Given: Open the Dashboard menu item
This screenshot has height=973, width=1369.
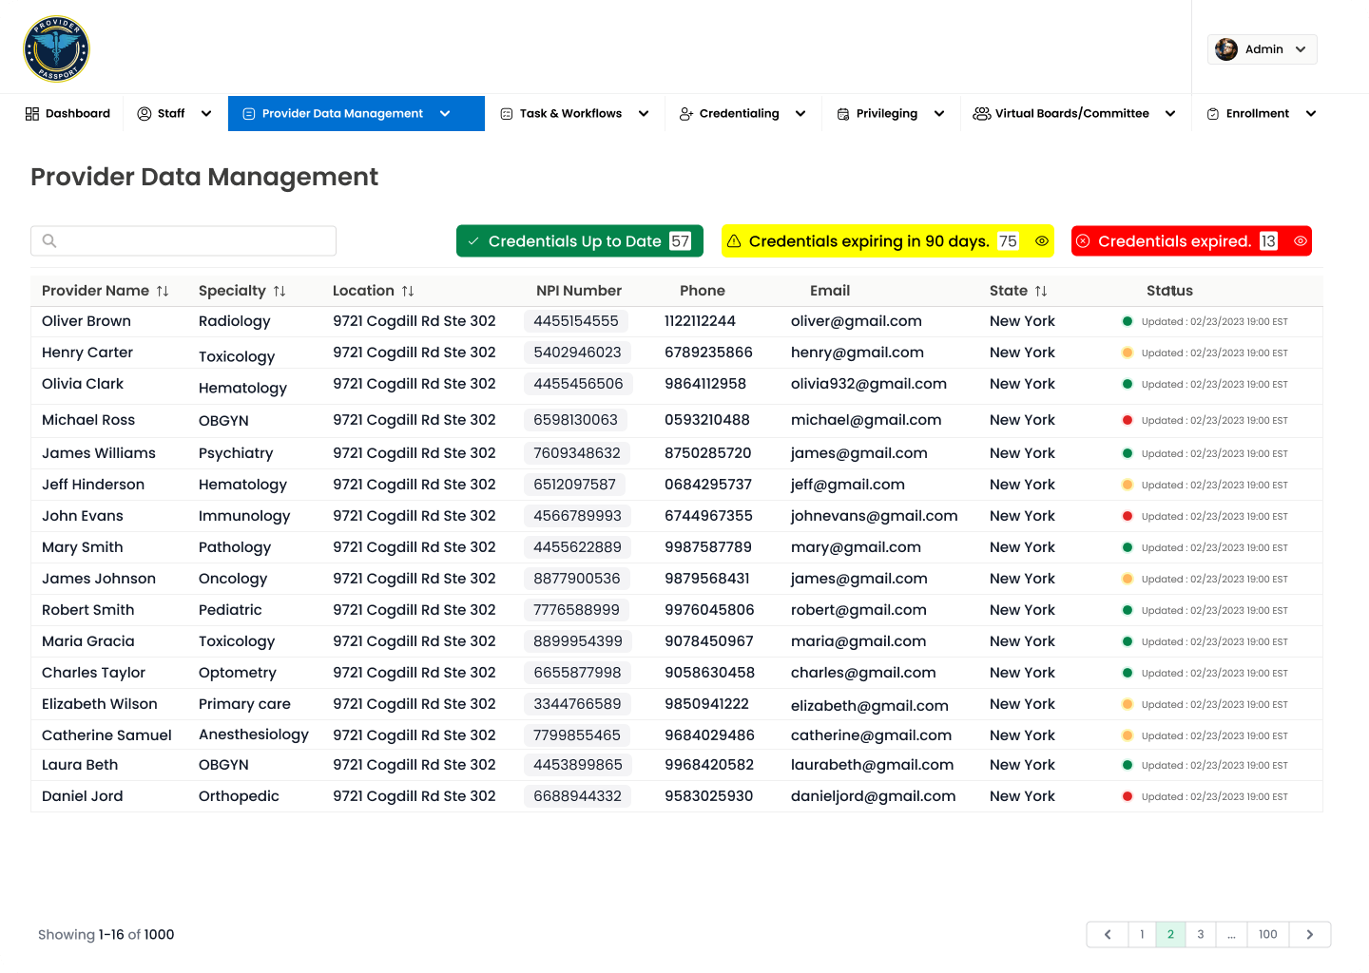Looking at the screenshot, I should click(68, 113).
